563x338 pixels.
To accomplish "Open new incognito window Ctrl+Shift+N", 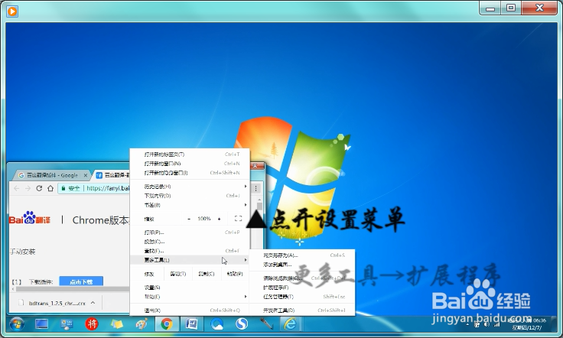I will point(190,173).
